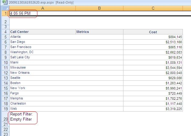Select row 15 header
191x136 pixels.
click(6, 88)
